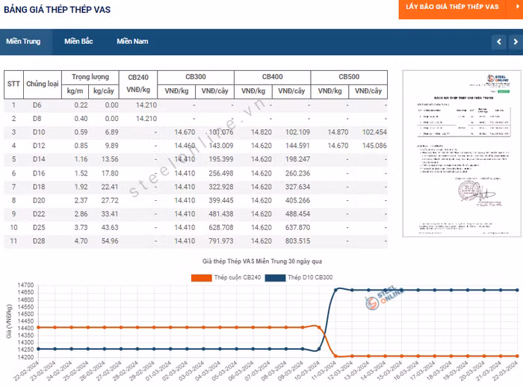This screenshot has width=523, height=387.
Task: Click 54.96 kg/cây weight in D28 row
Action: pyautogui.click(x=110, y=241)
